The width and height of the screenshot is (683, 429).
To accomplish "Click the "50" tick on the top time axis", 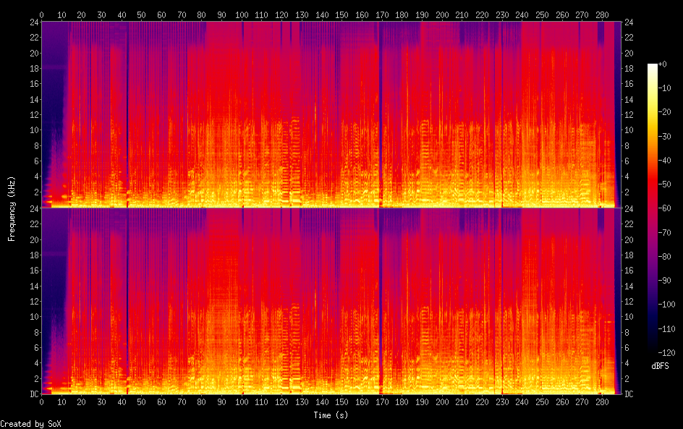I will pyautogui.click(x=142, y=14).
